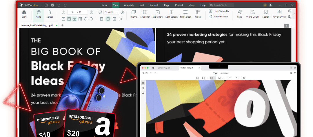Screen dimensions: 313x137
Task: Rotate the page clockwise
Action: coord(85,19)
